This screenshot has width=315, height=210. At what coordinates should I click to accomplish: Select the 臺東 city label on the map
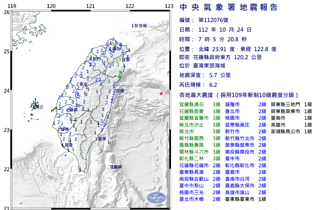pos(102,139)
